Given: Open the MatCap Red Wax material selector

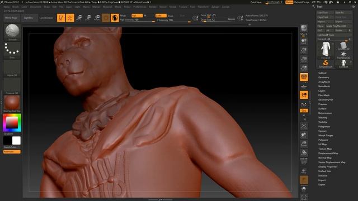Looking at the screenshot, I should [x=12, y=104].
